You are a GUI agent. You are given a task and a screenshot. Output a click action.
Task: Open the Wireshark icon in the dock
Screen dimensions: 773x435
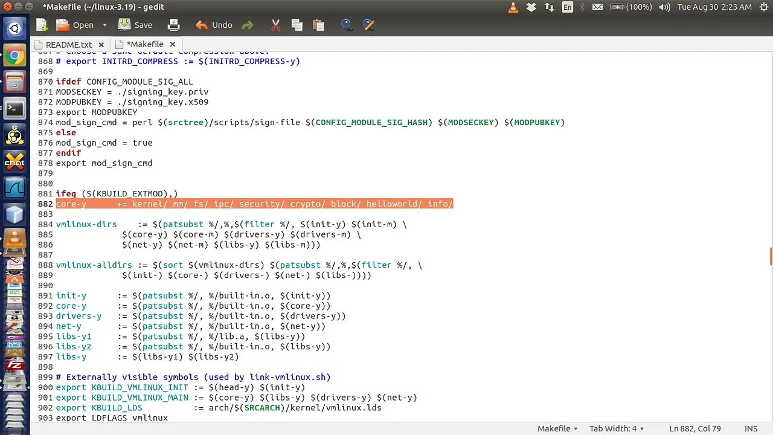(x=14, y=188)
